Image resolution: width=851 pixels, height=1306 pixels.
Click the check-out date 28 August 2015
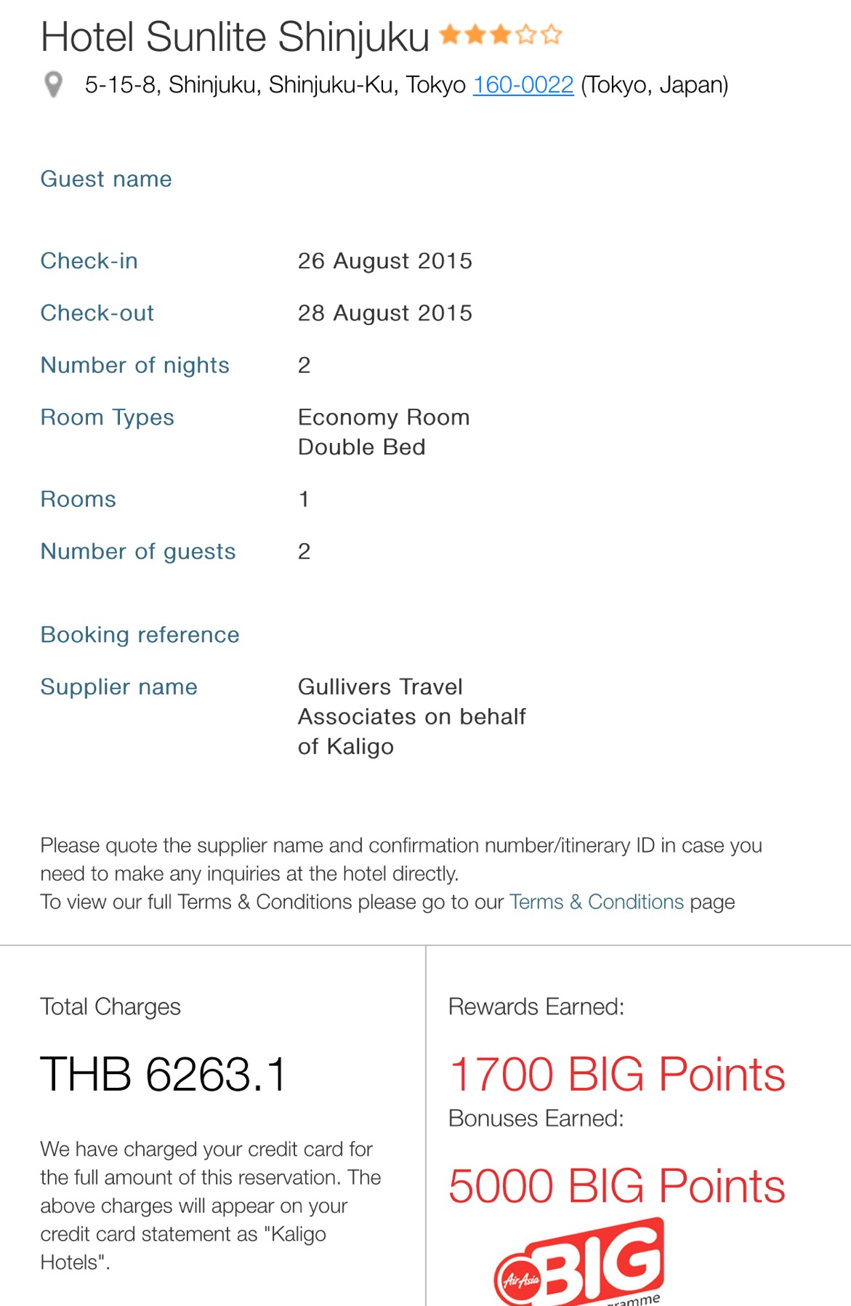384,313
